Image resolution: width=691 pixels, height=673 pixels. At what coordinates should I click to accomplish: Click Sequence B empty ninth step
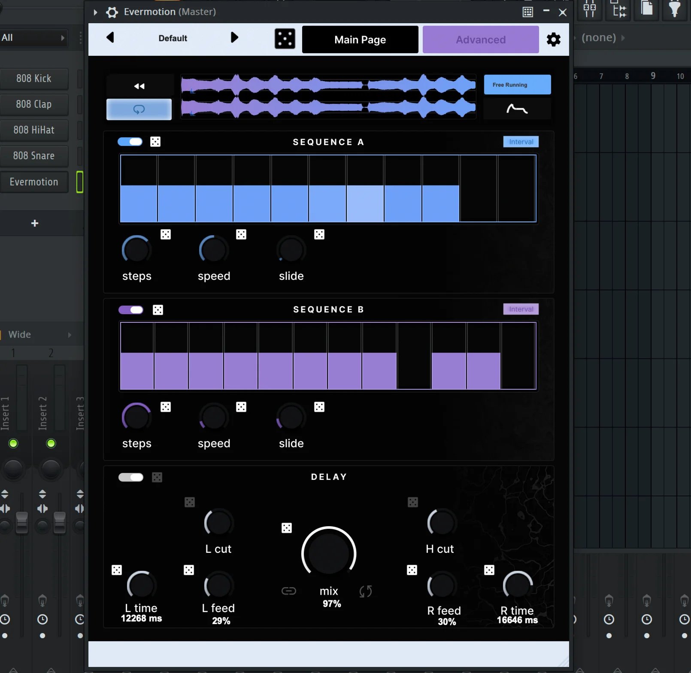coord(414,356)
